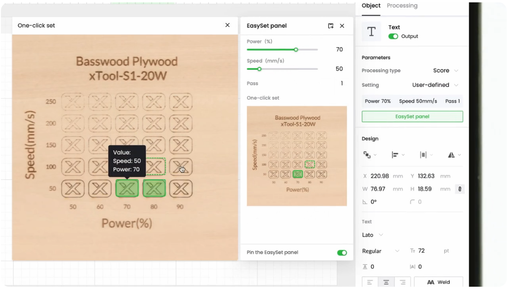Open the flip/mirror menu
Image resolution: width=510 pixels, height=290 pixels.
tap(454, 155)
